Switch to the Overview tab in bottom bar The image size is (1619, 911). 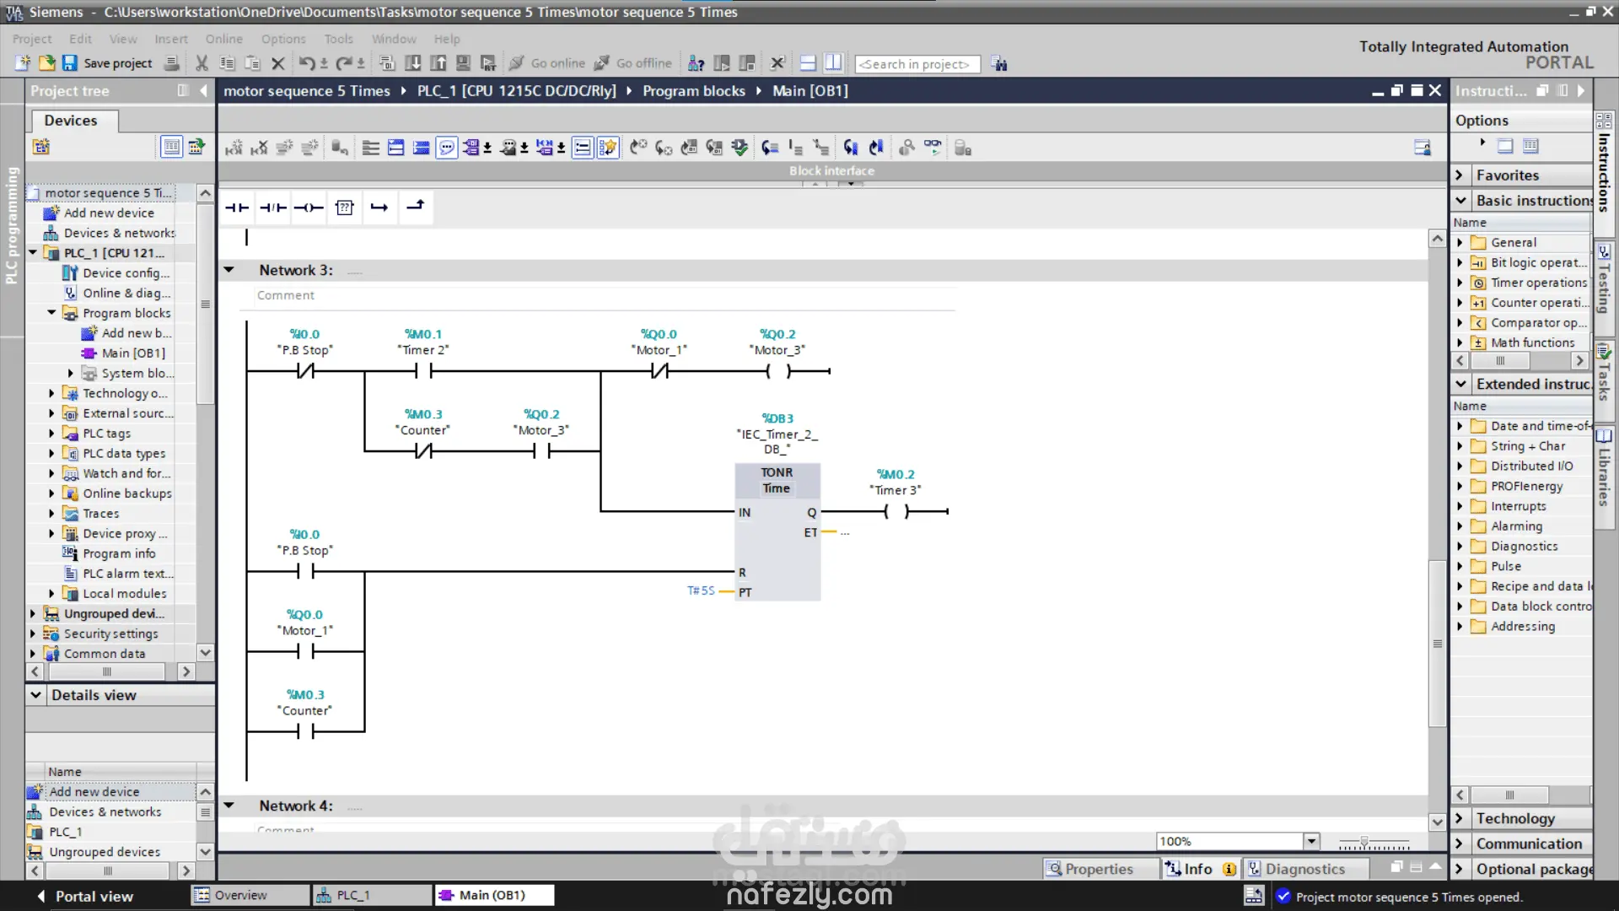[x=250, y=895]
